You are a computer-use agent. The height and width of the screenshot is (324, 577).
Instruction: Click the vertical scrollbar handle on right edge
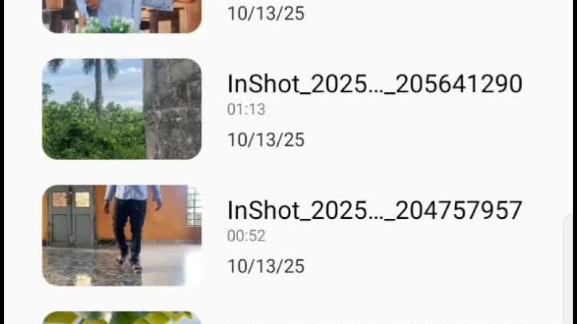tap(568, 270)
